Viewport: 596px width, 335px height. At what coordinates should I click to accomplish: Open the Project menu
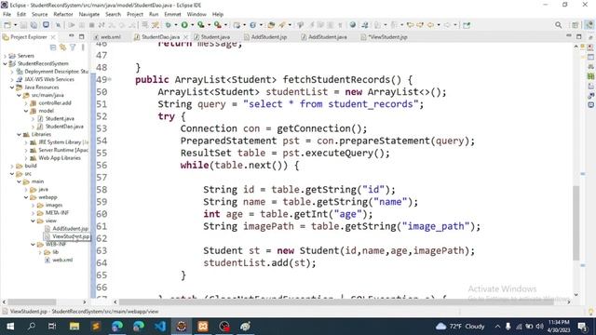(x=135, y=14)
